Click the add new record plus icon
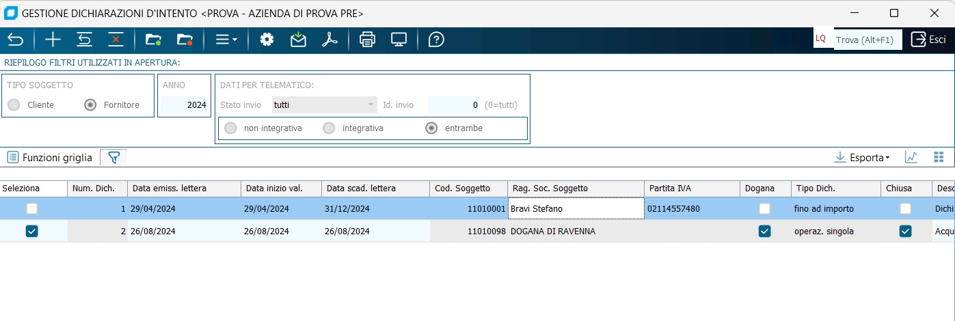955x321 pixels. click(53, 40)
